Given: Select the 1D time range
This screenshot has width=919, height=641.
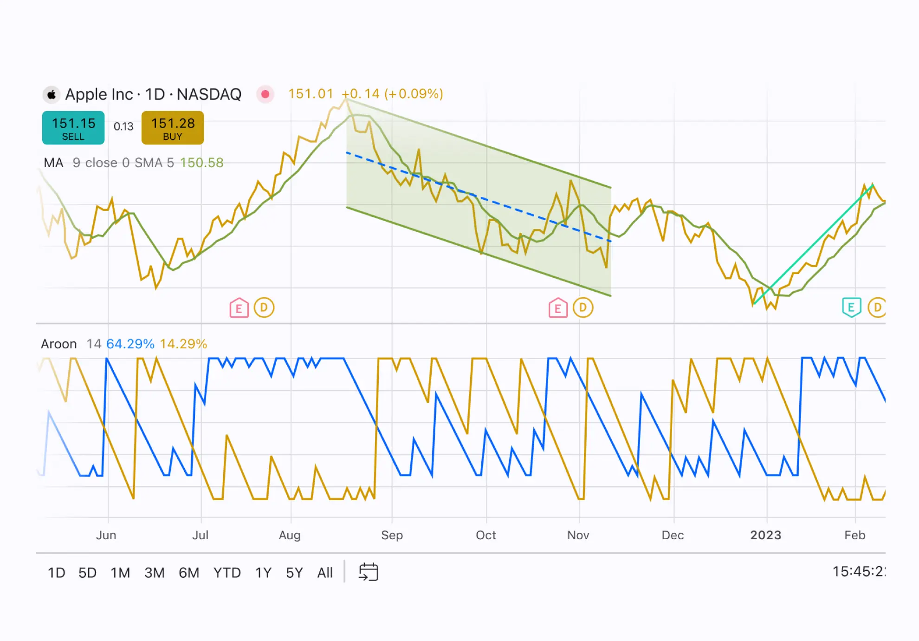Looking at the screenshot, I should click(57, 573).
